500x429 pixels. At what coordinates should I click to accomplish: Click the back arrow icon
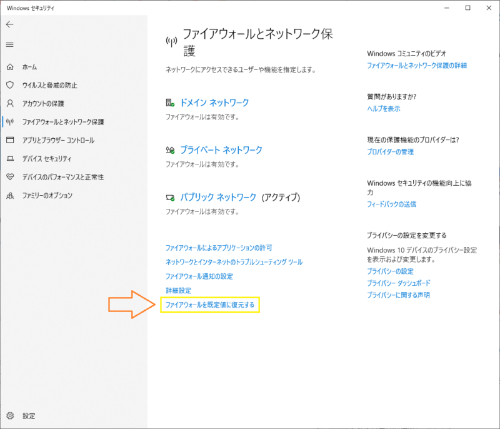10,24
